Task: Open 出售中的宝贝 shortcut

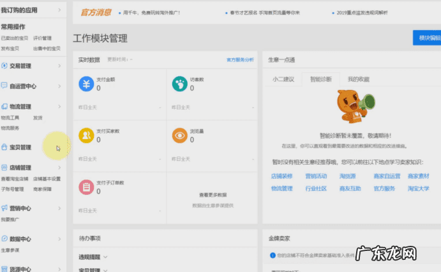Action: click(x=47, y=49)
